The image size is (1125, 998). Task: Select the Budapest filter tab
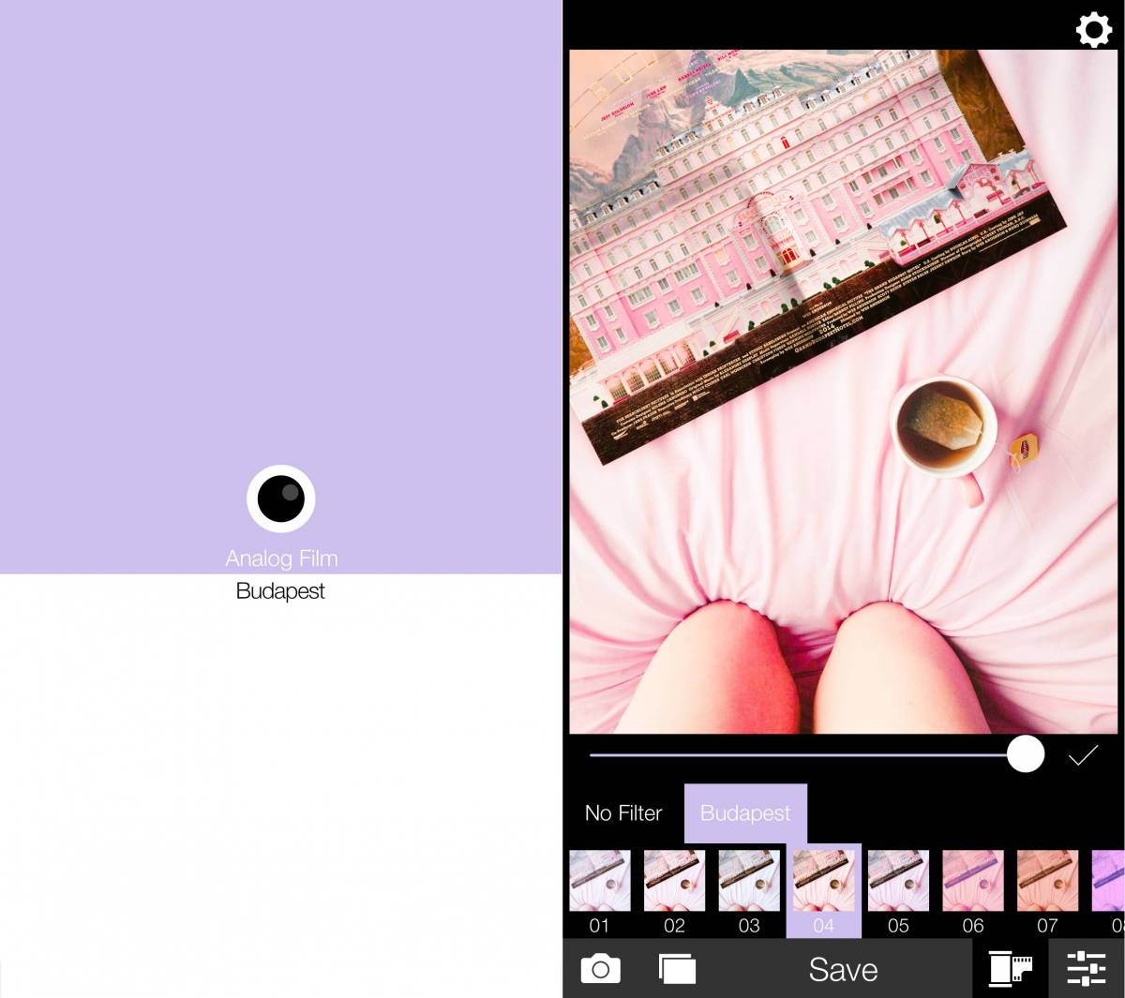[745, 813]
